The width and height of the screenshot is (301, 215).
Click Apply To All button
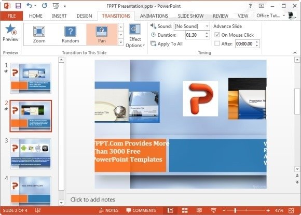[x=167, y=44]
